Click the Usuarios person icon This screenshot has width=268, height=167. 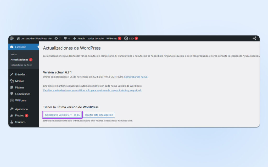point(12,122)
